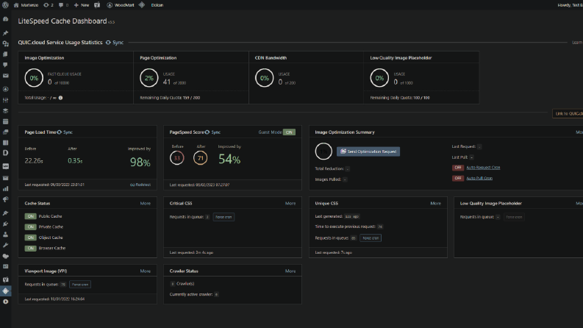Viewport: 583px width, 328px height.
Task: Click the LiteSpeed Cache Dashboard page title
Action: [62, 21]
